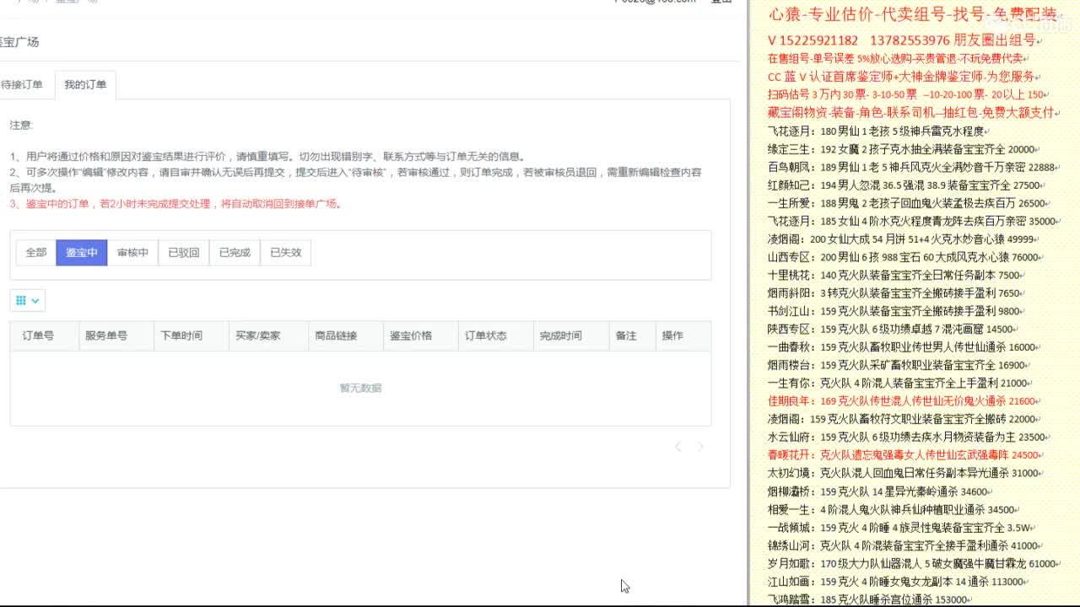Switch to the 我的订单 tab

(x=86, y=84)
